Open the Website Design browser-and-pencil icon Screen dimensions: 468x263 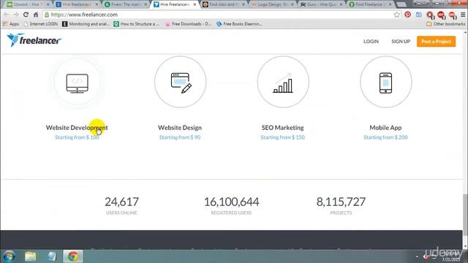click(x=181, y=83)
